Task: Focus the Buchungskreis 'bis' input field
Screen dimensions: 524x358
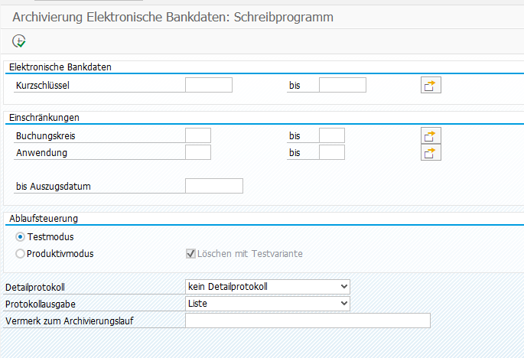Action: coord(331,135)
